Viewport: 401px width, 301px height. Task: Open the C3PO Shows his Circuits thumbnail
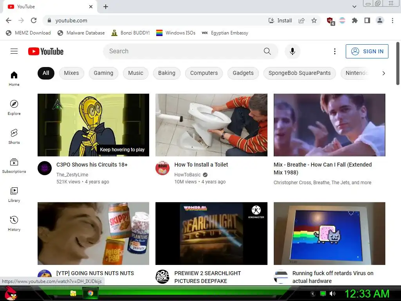tap(93, 125)
